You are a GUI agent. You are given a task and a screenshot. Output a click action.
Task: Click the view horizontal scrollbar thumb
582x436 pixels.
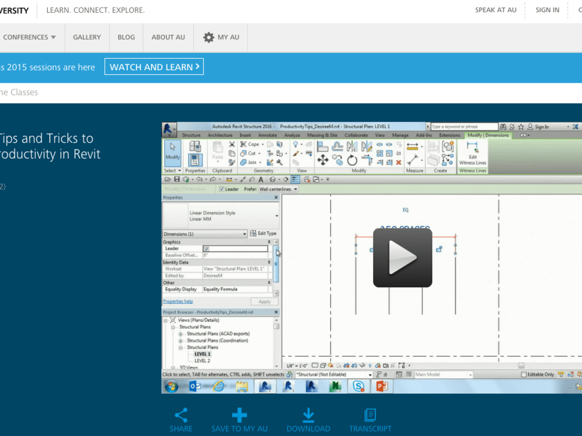coord(521,365)
